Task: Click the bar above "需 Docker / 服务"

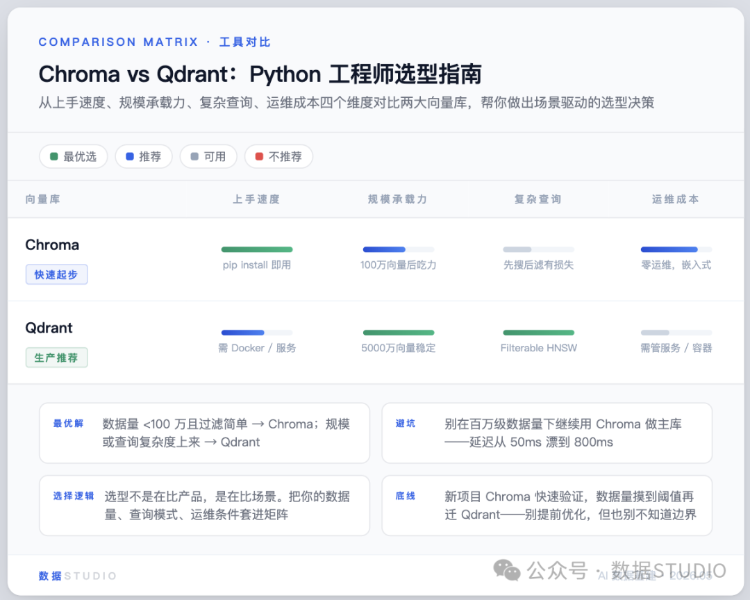Action: coord(257,333)
